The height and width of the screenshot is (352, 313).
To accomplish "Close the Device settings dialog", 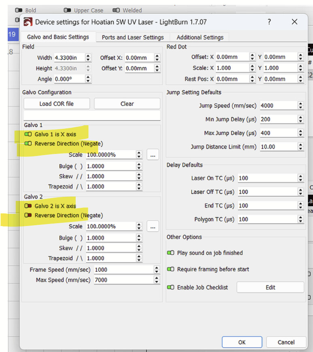I will [x=294, y=22].
